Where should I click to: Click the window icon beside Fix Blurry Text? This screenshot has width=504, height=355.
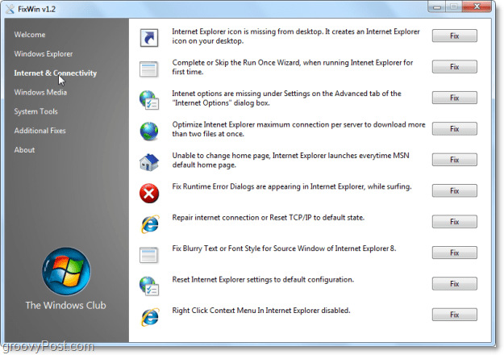click(x=148, y=255)
